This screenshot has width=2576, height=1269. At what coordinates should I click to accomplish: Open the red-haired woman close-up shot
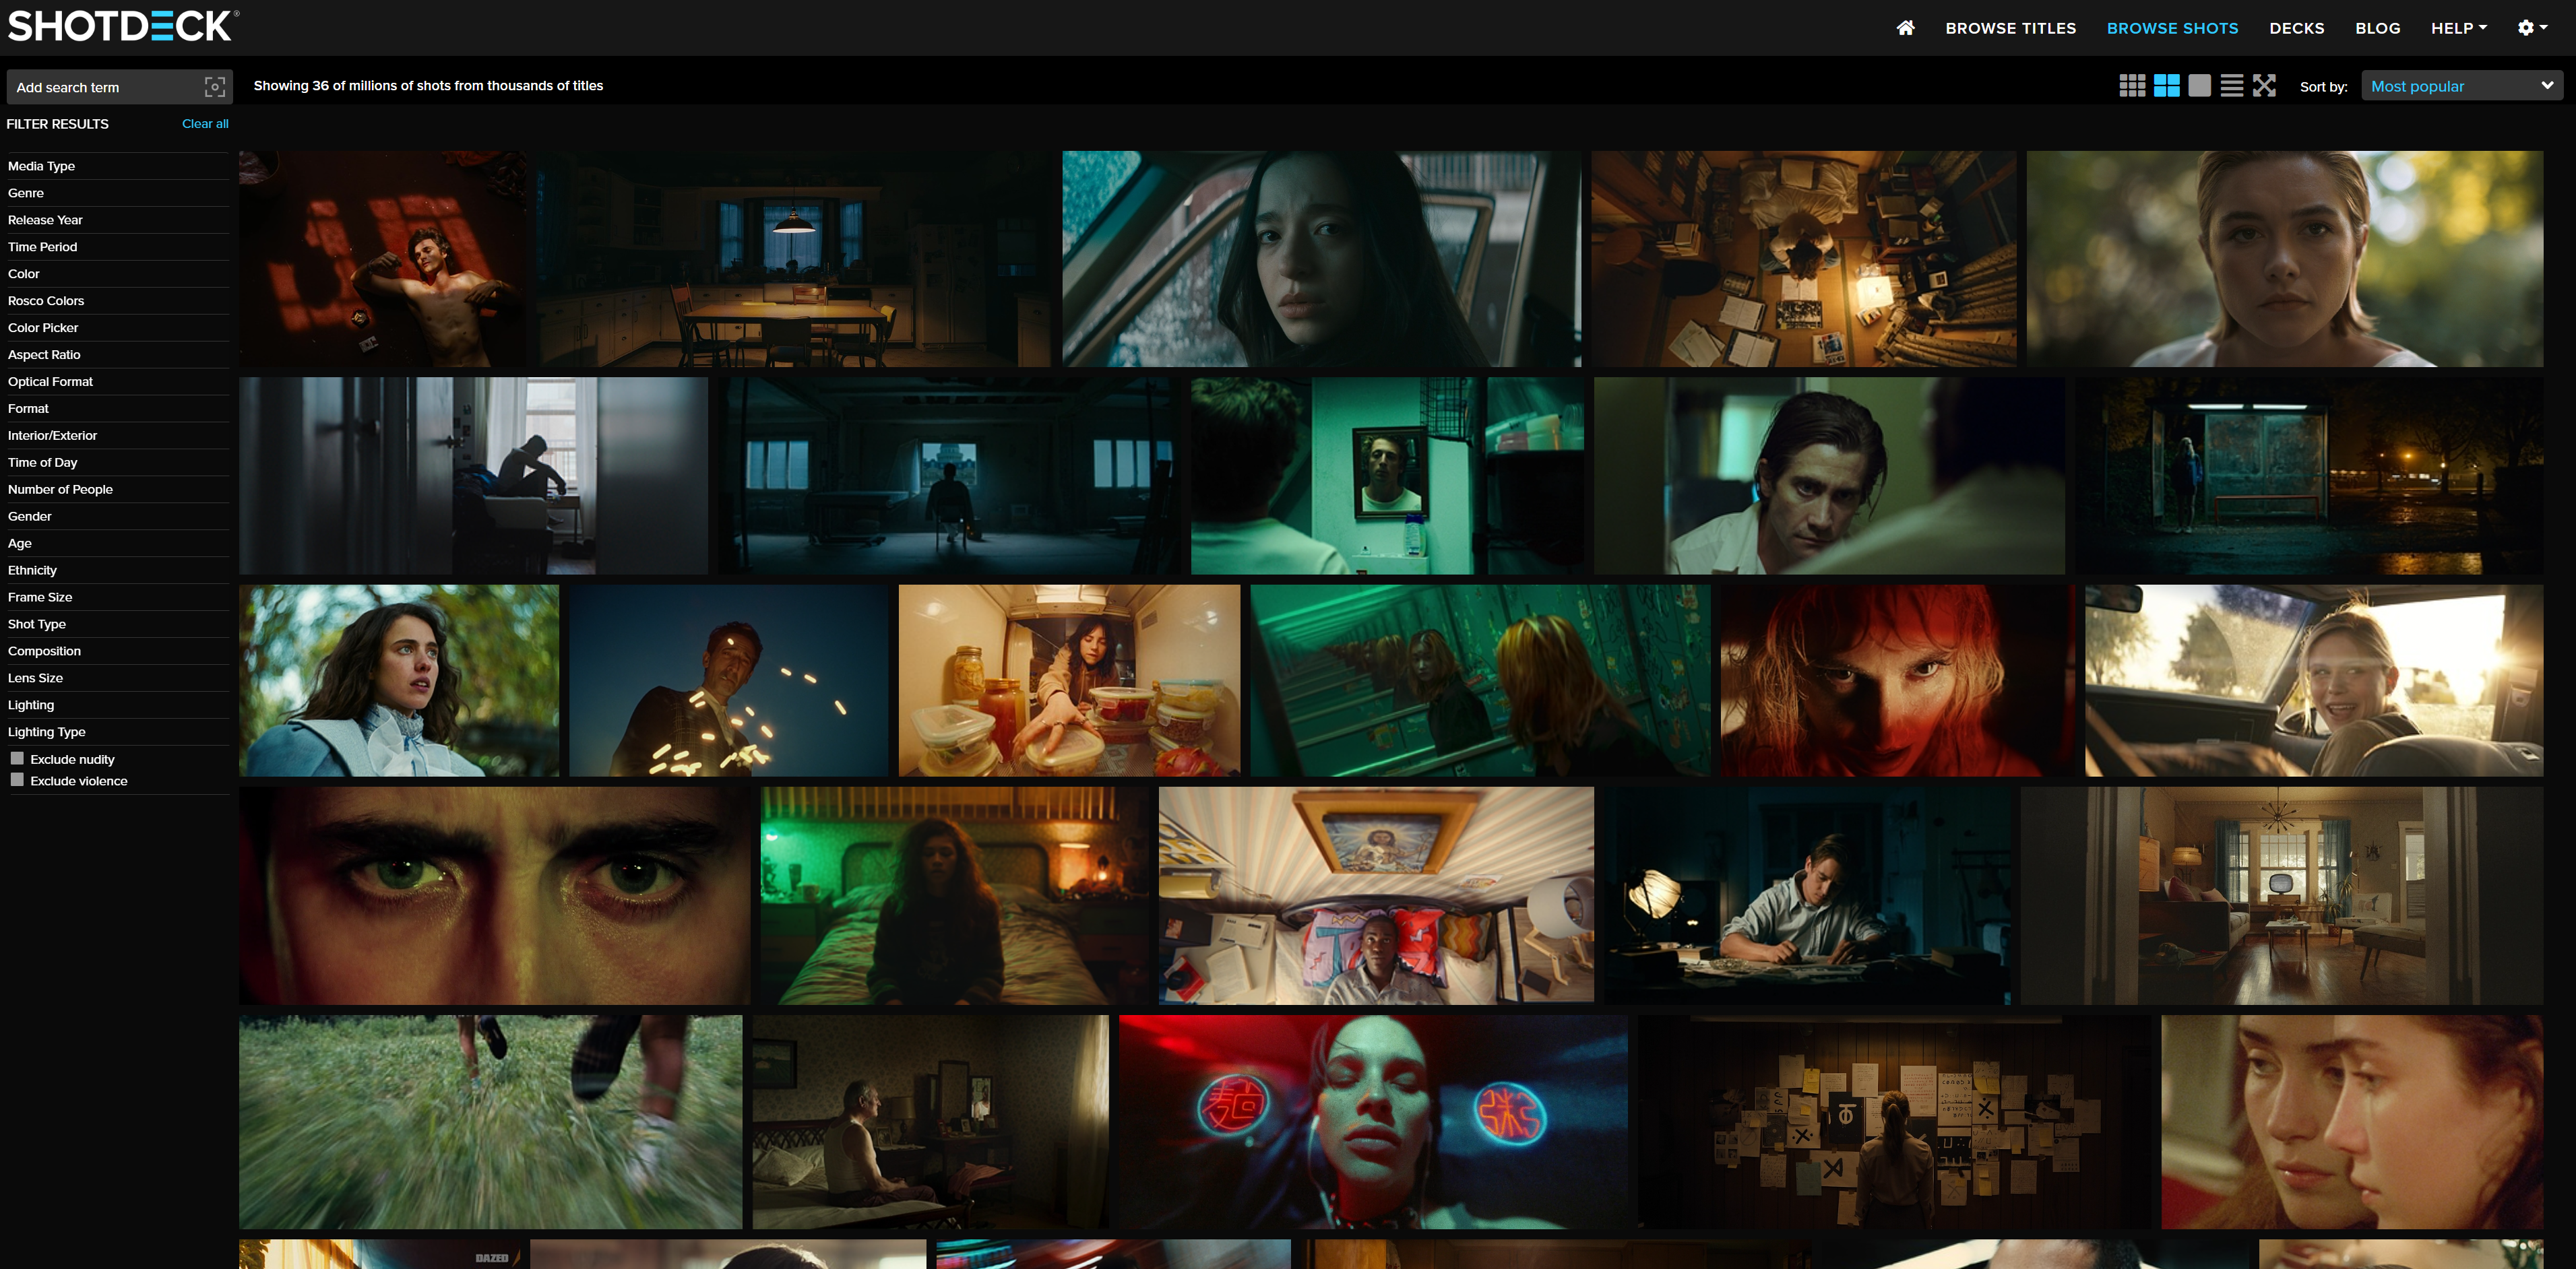point(1898,681)
